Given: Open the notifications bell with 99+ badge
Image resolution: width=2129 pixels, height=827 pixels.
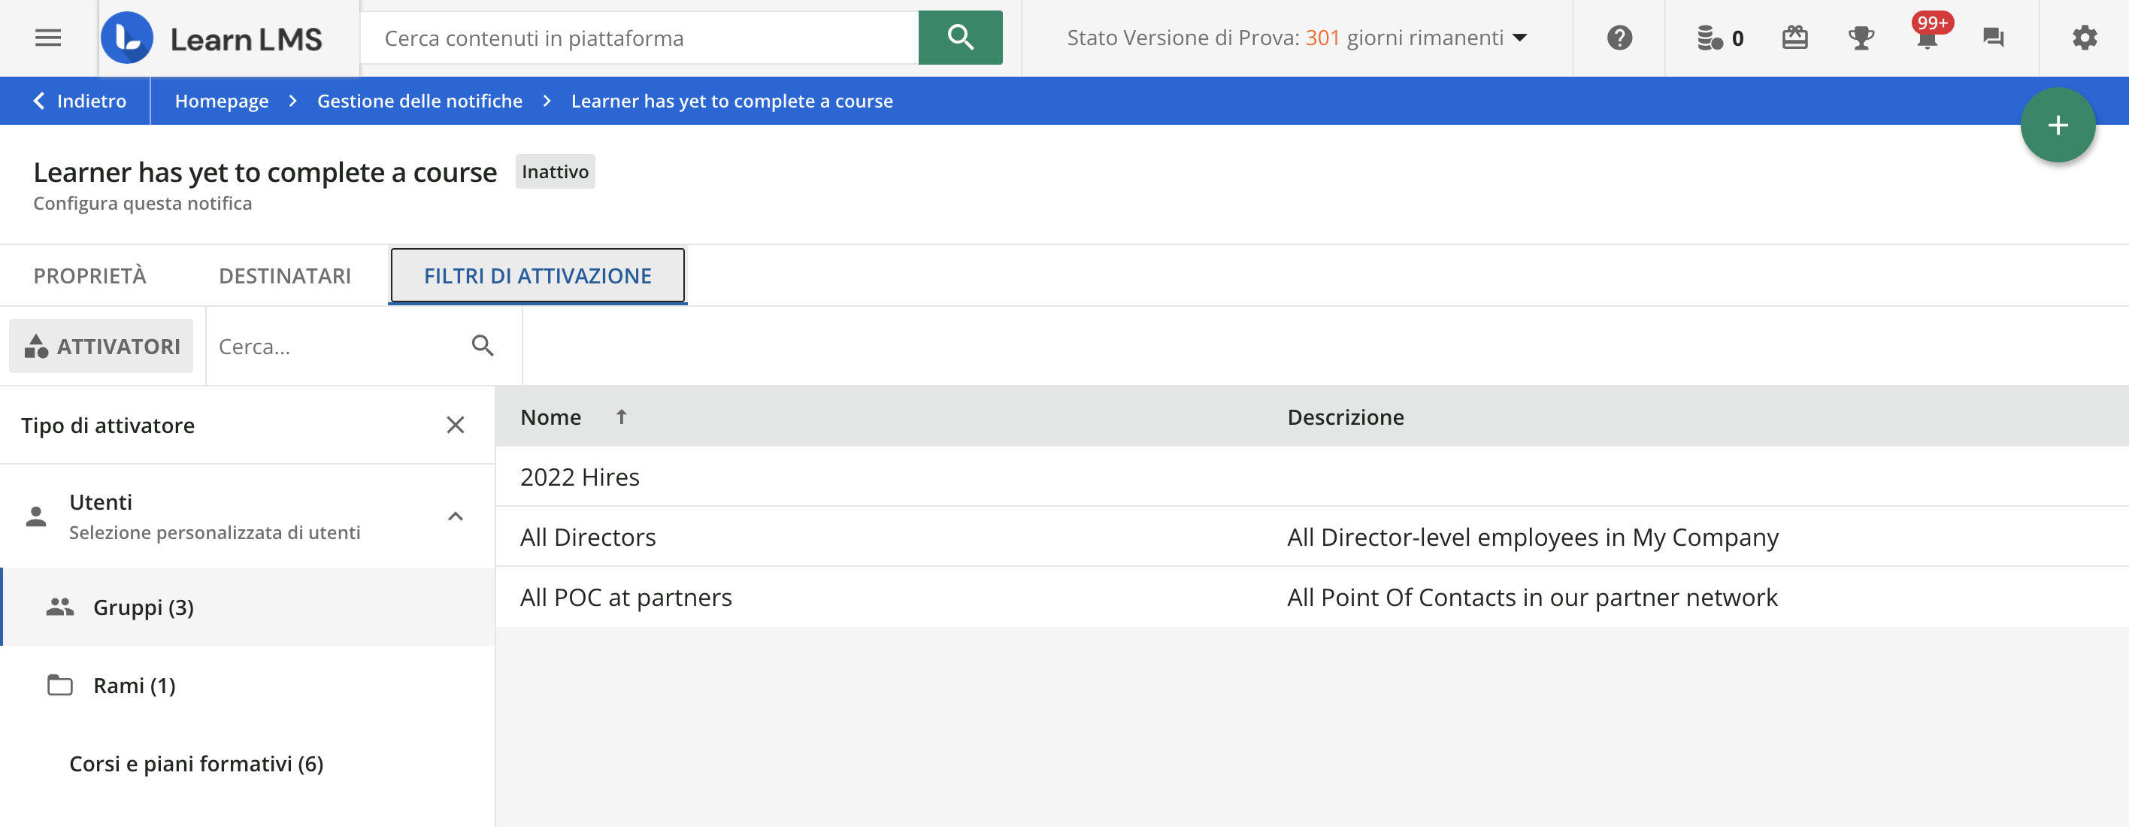Looking at the screenshot, I should coord(1928,36).
